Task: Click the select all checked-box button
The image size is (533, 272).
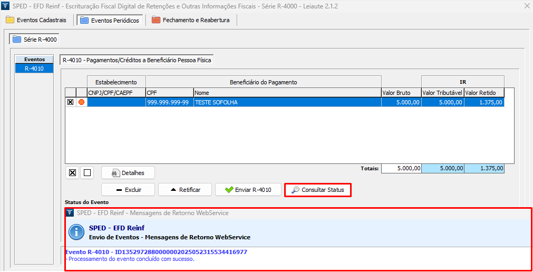Action: [73, 172]
